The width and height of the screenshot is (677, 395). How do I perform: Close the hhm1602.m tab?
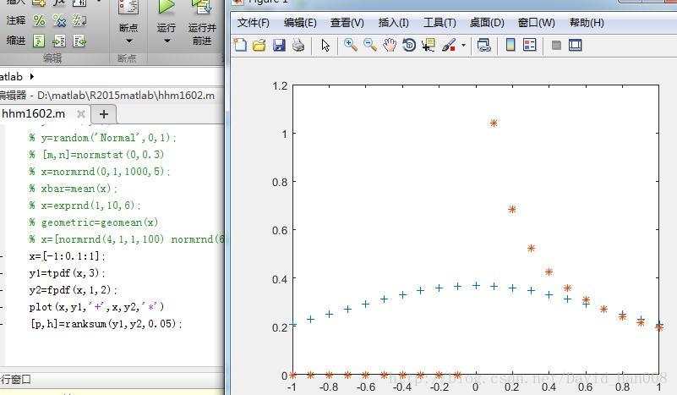click(x=81, y=114)
